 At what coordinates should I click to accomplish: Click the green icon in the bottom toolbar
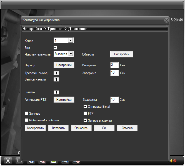coord(53,160)
